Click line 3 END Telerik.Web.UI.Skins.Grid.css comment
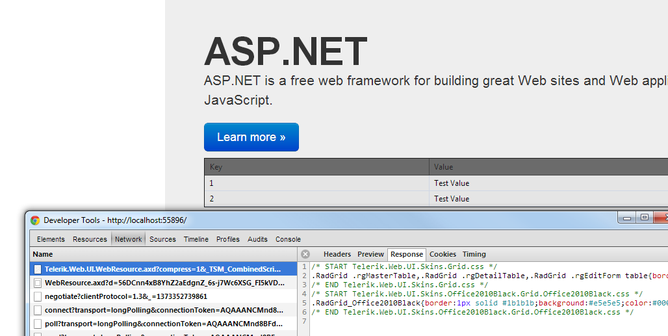668x336 pixels. 400,285
